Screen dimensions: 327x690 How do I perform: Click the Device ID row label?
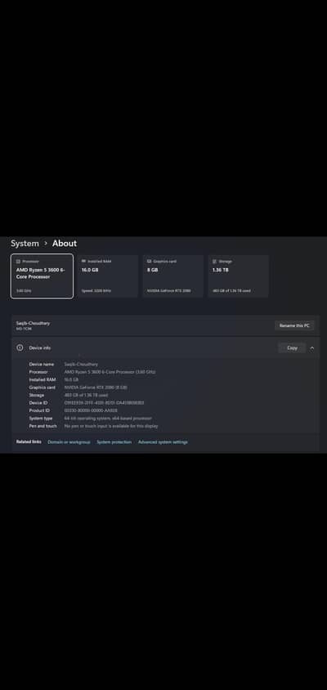38,403
